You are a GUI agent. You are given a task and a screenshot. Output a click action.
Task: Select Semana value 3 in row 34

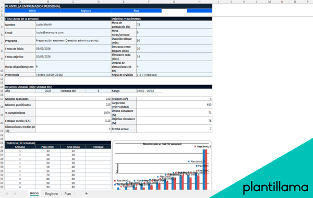click(20, 183)
